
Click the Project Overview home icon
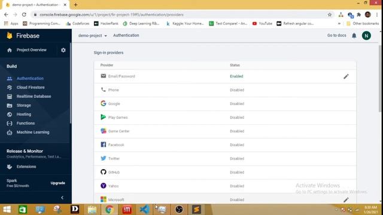pyautogui.click(x=10, y=50)
